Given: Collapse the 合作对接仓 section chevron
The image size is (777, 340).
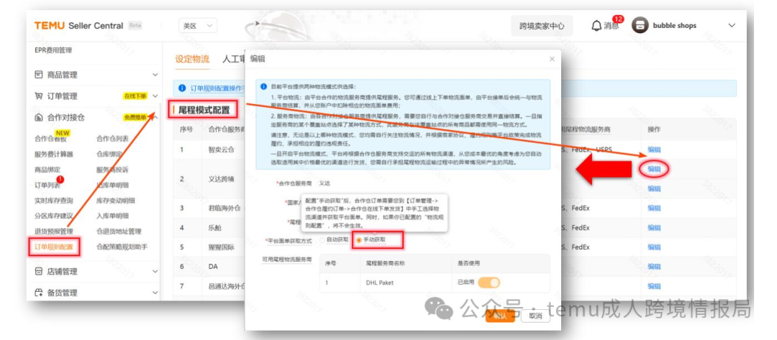Looking at the screenshot, I should (x=155, y=118).
